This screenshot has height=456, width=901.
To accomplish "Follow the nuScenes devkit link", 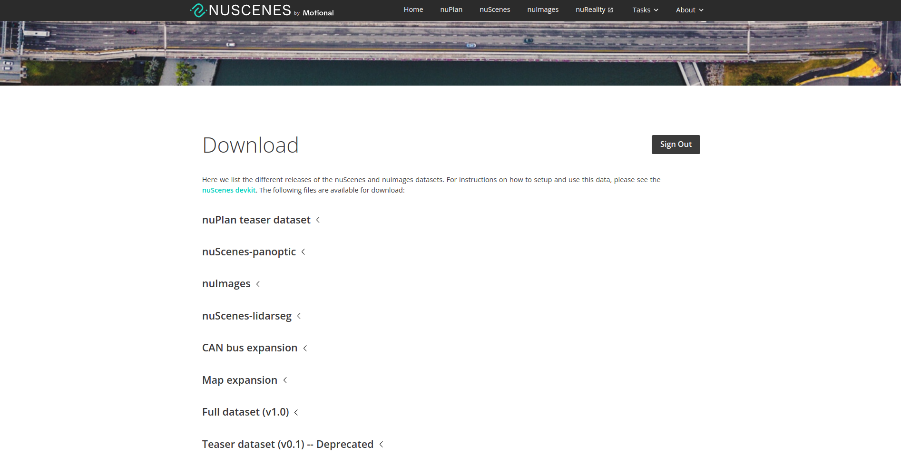I will [229, 190].
